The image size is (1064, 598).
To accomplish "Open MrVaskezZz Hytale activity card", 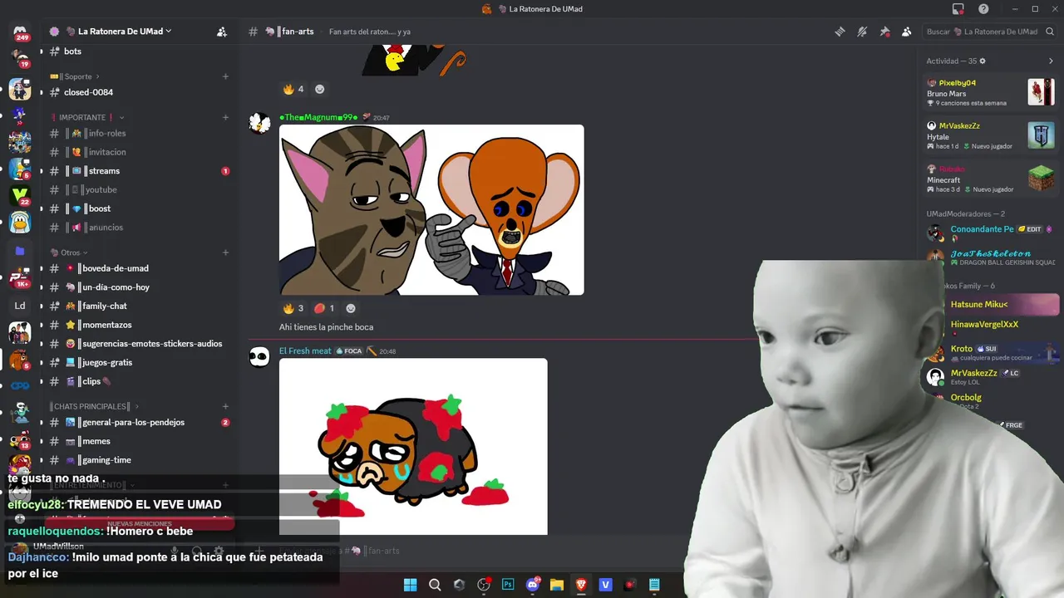I will [991, 135].
